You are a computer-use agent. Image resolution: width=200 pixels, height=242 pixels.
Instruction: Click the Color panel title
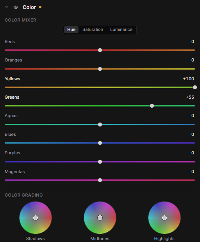[x=29, y=7]
